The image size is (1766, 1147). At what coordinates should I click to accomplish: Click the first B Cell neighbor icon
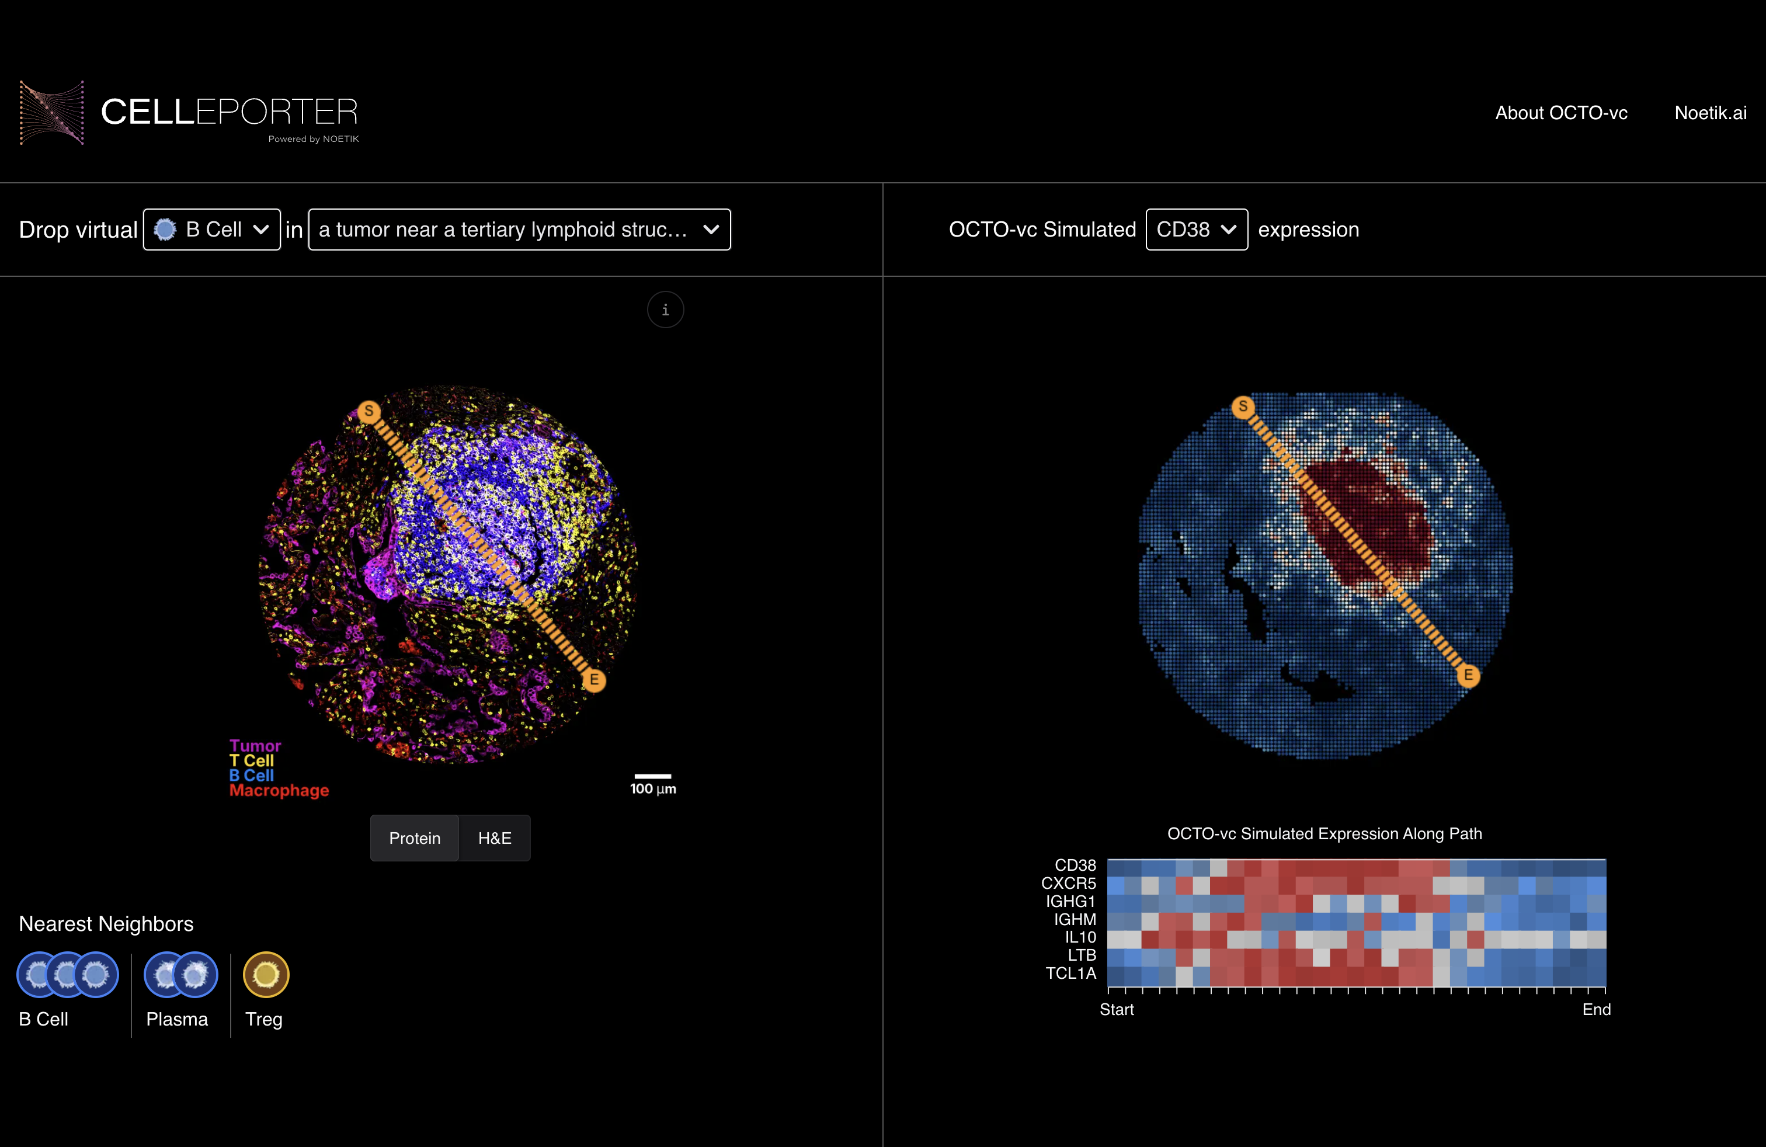click(x=34, y=974)
